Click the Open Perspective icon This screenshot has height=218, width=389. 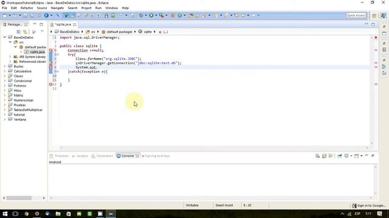tap(374, 15)
